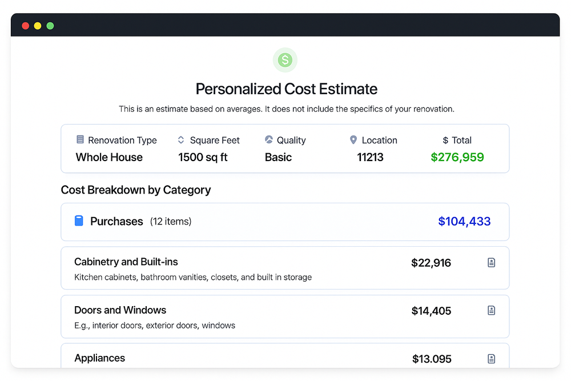This screenshot has height=381, width=571.
Task: Expand the Purchases (12 items) section
Action: (285, 222)
